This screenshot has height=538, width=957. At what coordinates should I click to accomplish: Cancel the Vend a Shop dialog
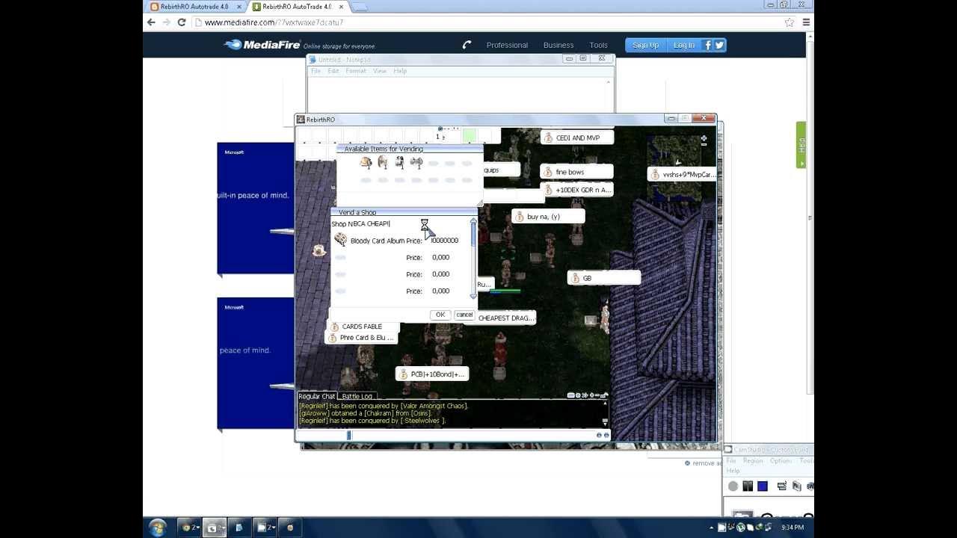click(464, 315)
